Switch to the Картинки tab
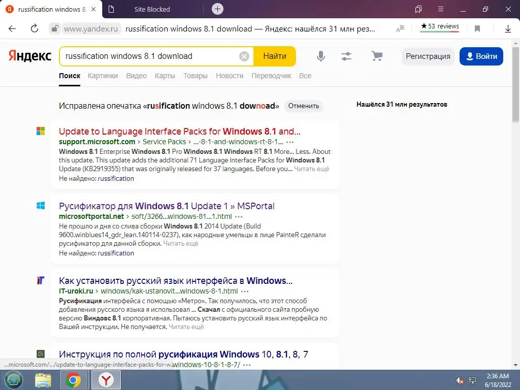 coord(103,76)
